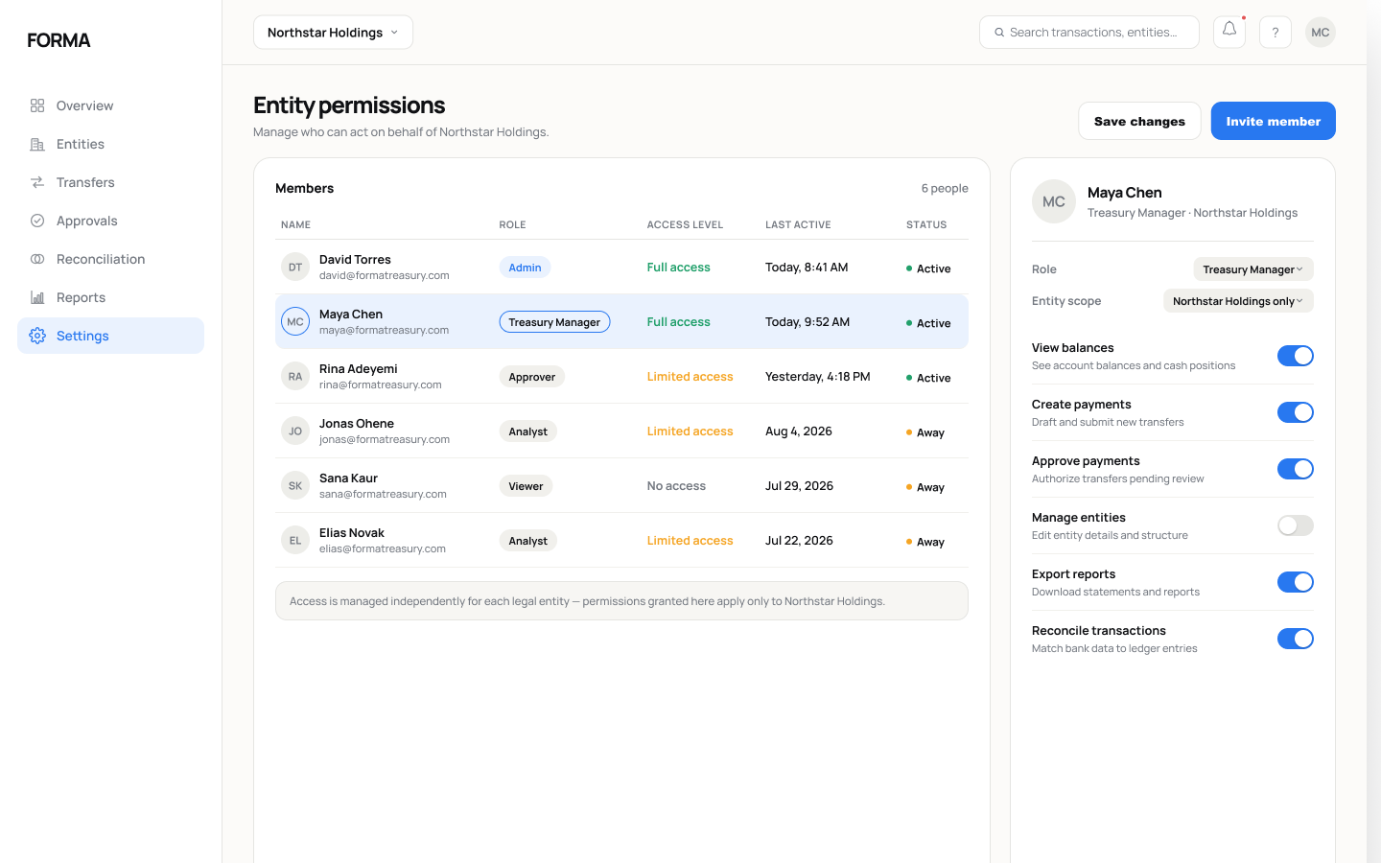Click Jonas Ohene Analyst role badge
Screen dimensions: 1381x863
coord(528,431)
